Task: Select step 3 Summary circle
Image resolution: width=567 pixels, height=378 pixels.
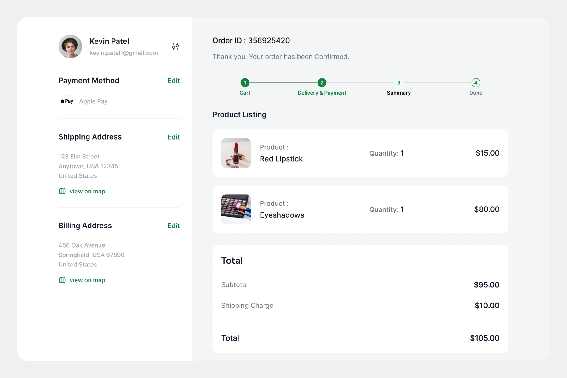Action: (398, 83)
